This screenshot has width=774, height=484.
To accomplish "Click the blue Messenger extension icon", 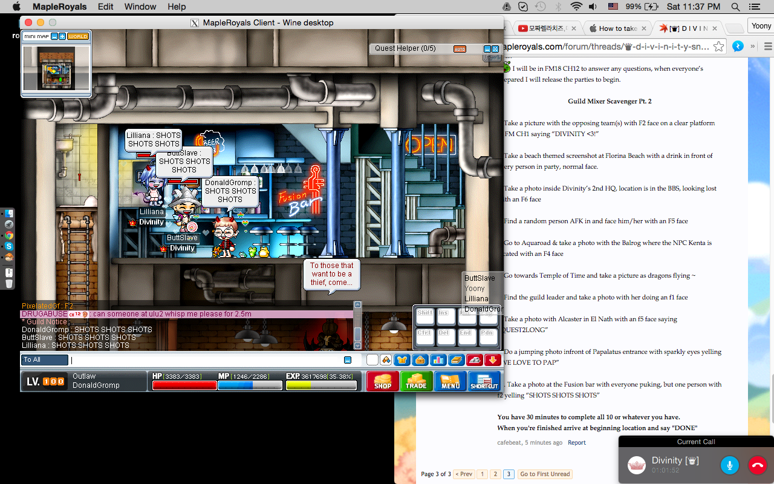I will click(x=738, y=47).
